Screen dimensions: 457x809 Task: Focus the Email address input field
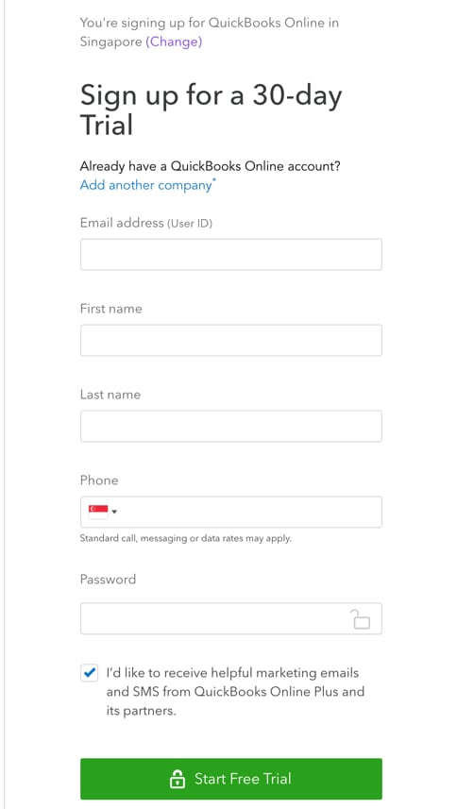[231, 254]
